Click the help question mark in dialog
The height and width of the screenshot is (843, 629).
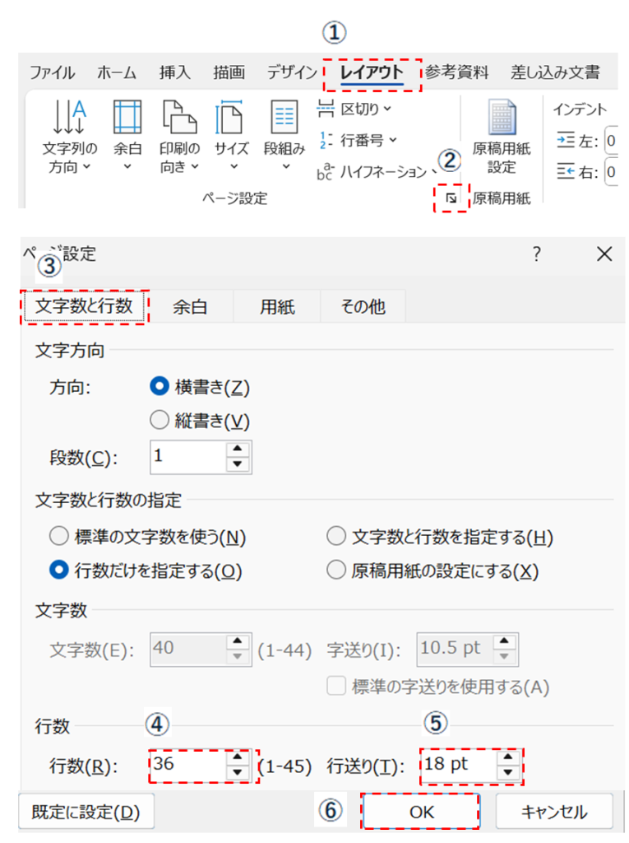pyautogui.click(x=536, y=254)
